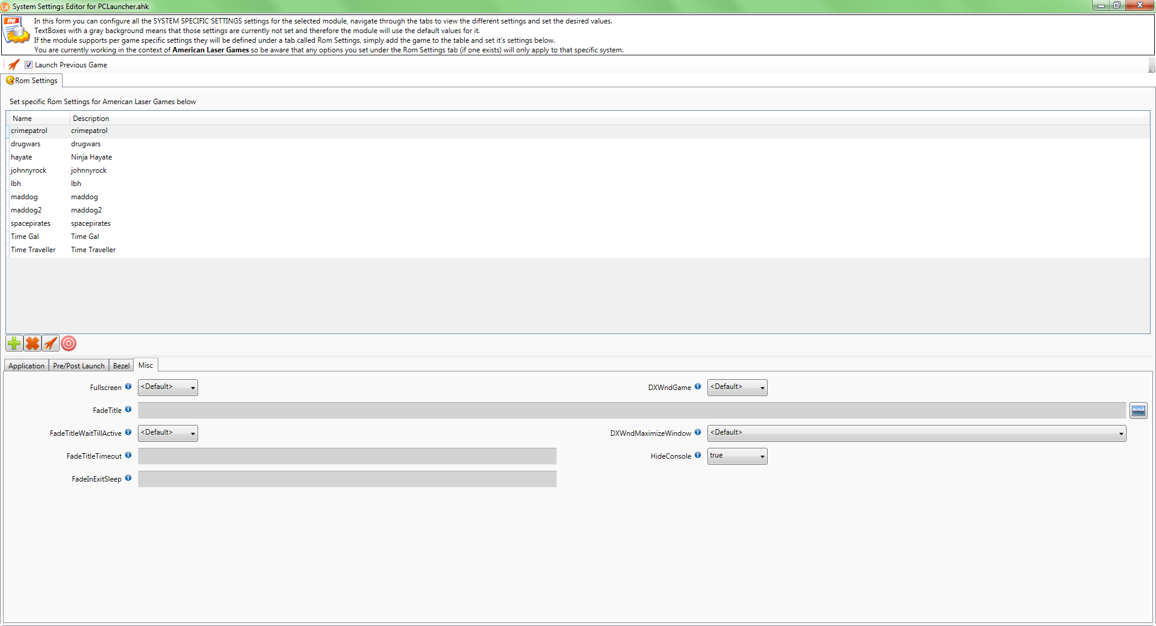Toggle the Launch Previous Game checkbox
This screenshot has width=1156, height=626.
(x=28, y=65)
